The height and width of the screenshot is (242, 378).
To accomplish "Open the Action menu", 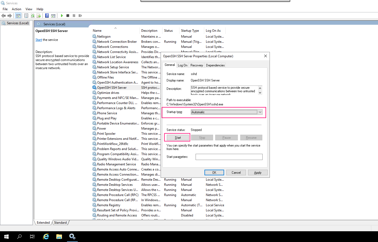I will click(x=16, y=9).
